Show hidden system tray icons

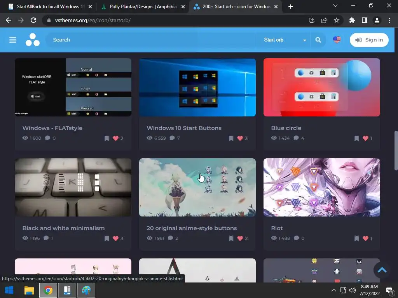click(x=333, y=290)
